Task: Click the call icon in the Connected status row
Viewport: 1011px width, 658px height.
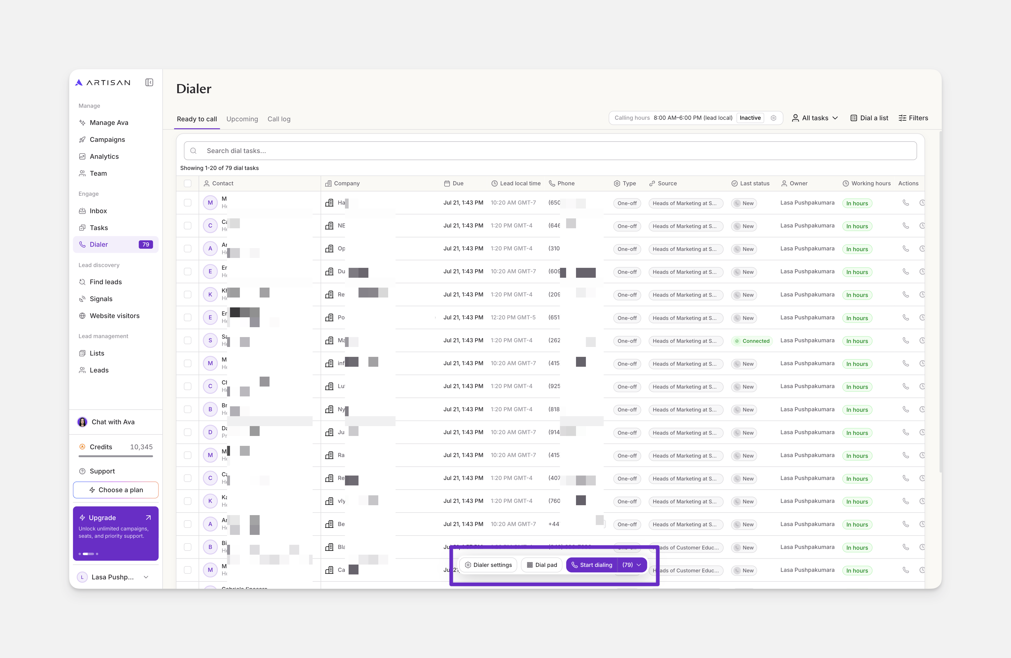Action: point(906,340)
